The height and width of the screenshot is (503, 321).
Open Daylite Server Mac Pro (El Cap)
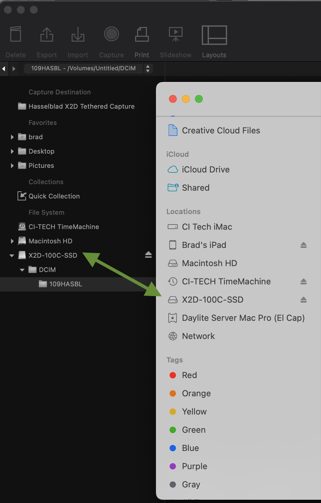pyautogui.click(x=243, y=318)
